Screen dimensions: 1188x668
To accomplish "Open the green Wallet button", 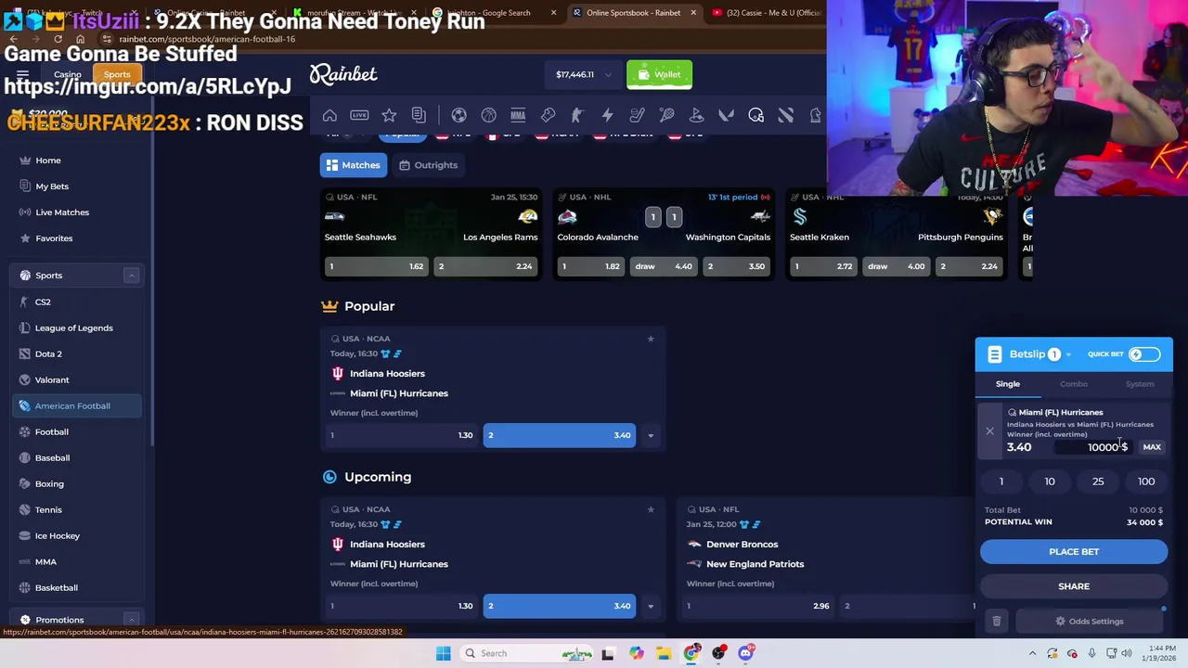I will coord(659,74).
